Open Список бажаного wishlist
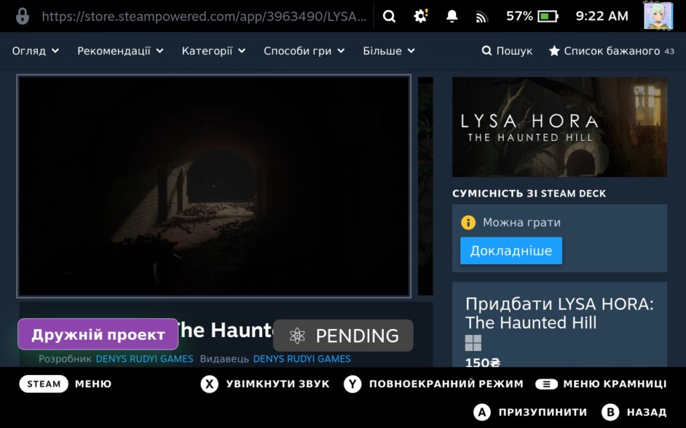The height and width of the screenshot is (428, 686). (611, 51)
